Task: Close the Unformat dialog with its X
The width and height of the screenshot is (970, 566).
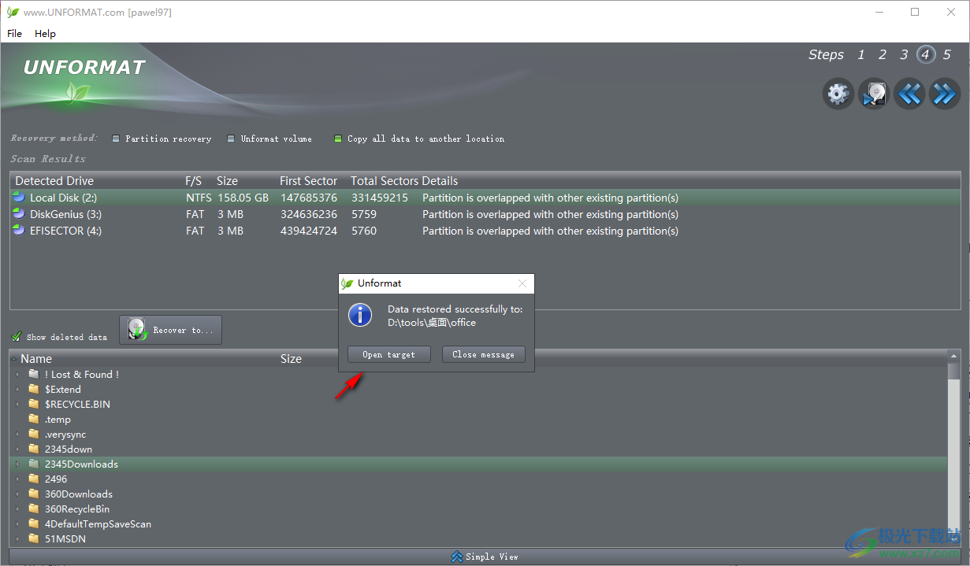Action: click(522, 283)
